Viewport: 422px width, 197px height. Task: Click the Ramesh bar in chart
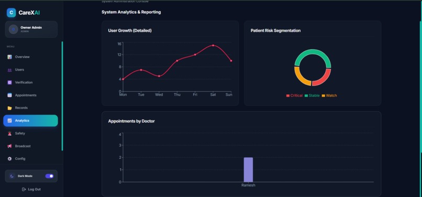point(248,170)
